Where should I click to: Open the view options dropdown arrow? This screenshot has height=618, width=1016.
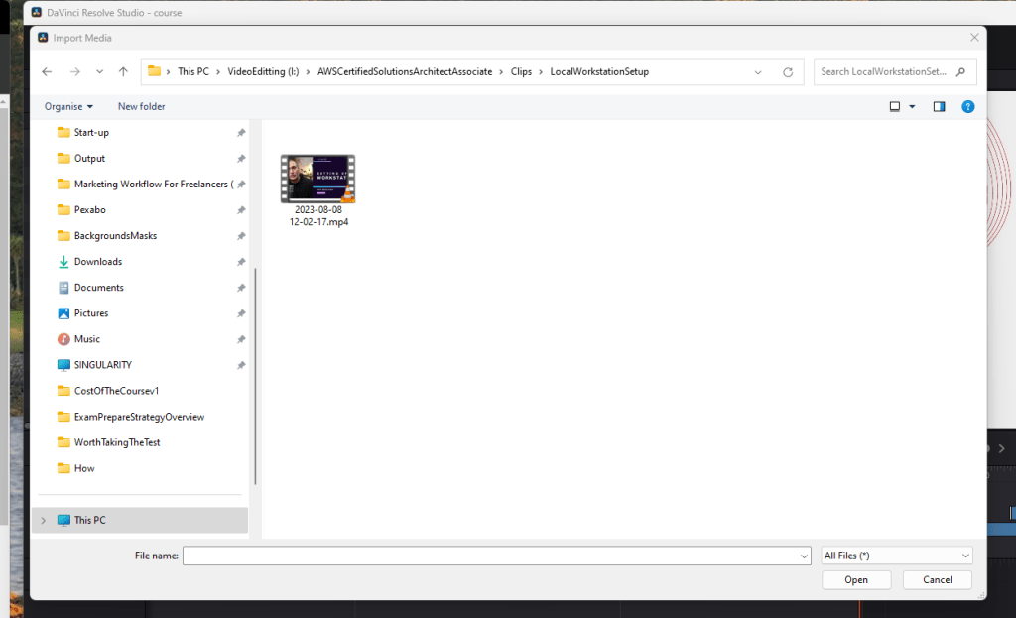coord(912,107)
